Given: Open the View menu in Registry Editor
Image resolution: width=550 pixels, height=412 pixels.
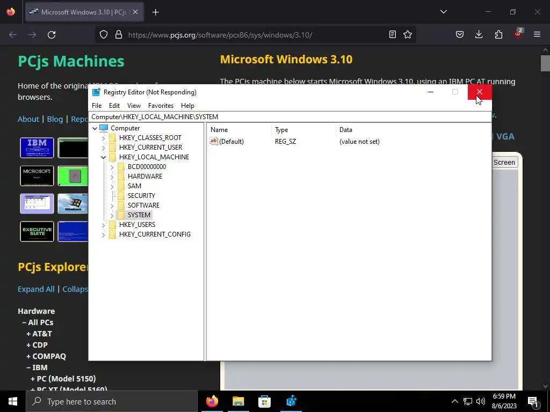Looking at the screenshot, I should [134, 106].
